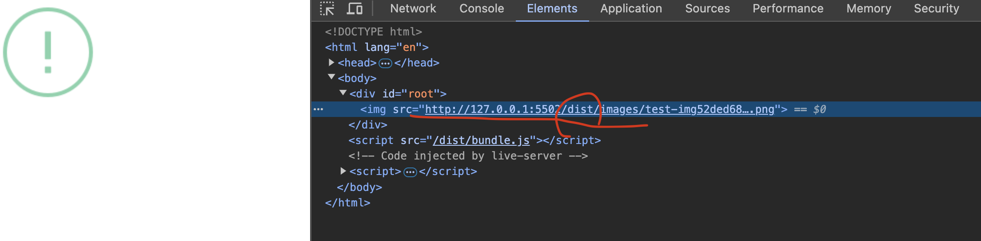The height and width of the screenshot is (241, 981).
Task: Click the body tag name
Action: coord(357,78)
